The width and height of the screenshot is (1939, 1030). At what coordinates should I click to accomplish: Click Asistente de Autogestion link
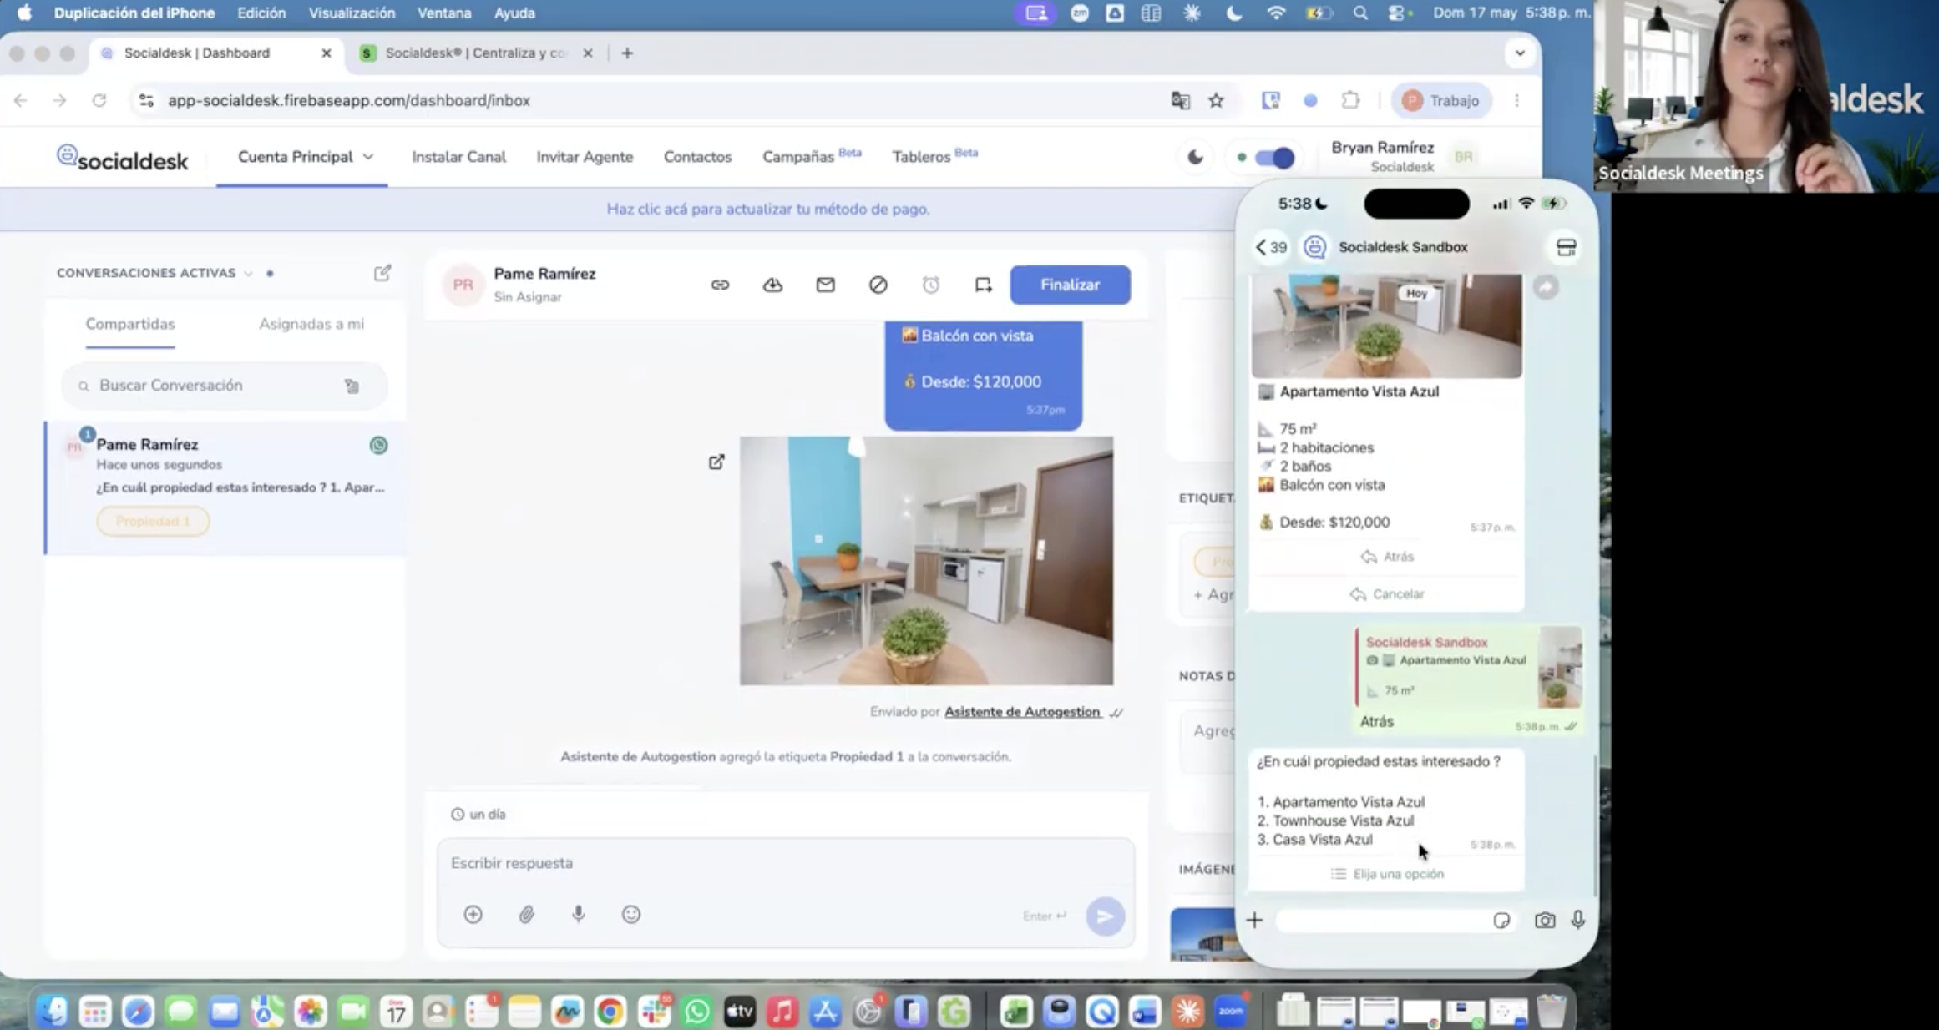1022,712
